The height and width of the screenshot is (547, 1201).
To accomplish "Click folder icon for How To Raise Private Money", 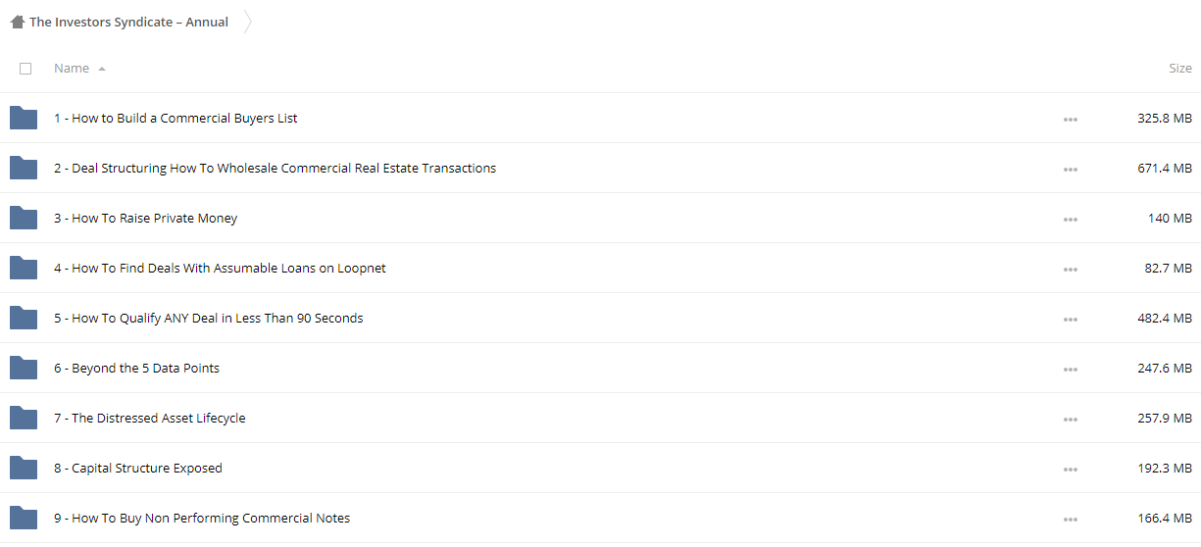I will point(23,218).
